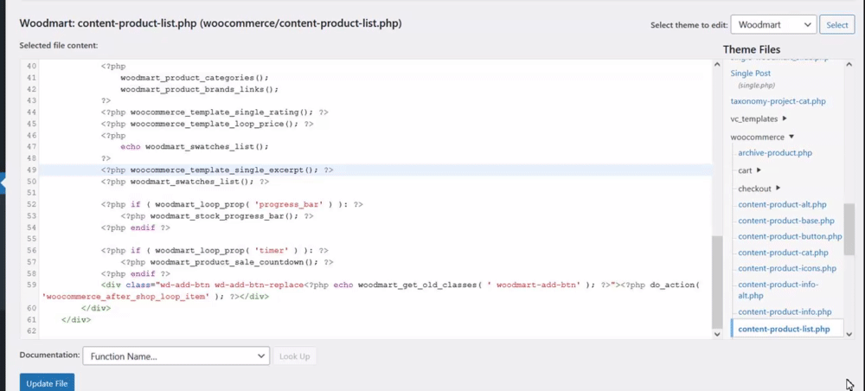This screenshot has width=865, height=391.
Task: Open content-product-button.php file
Action: coord(790,236)
